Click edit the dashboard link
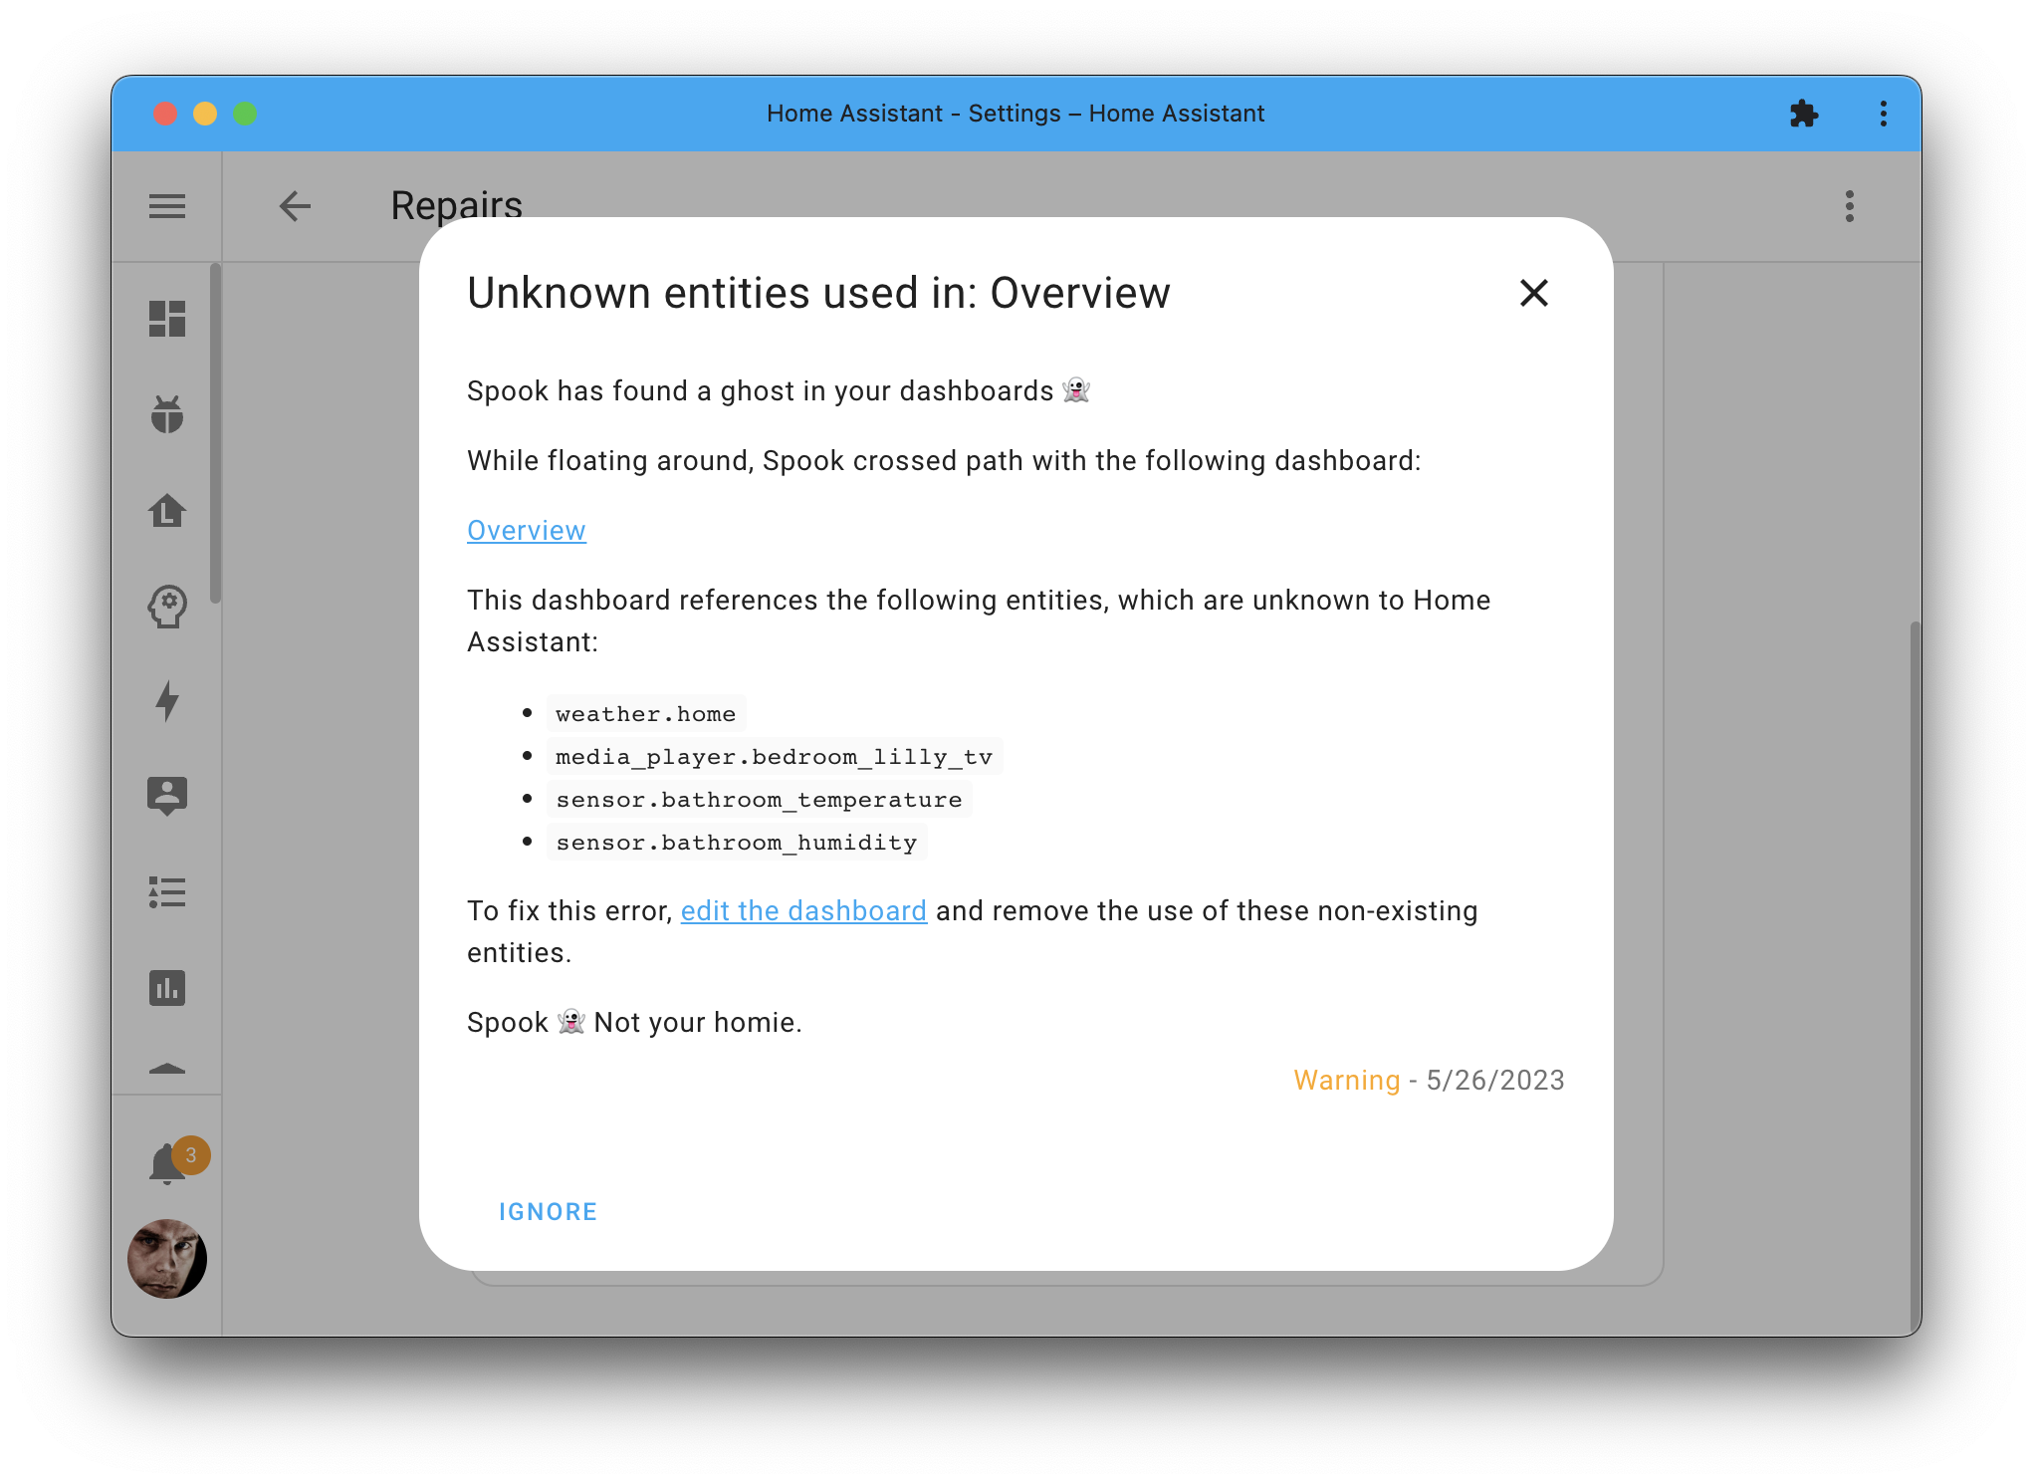This screenshot has width=2033, height=1484. (803, 911)
